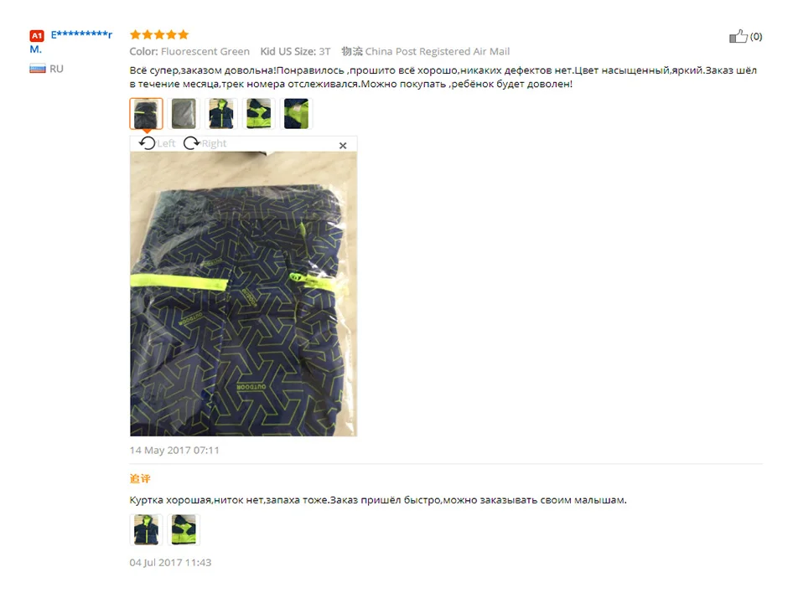Screen dimensions: 793x593
Task: Select the first review photo thumbnail
Action: [146, 114]
